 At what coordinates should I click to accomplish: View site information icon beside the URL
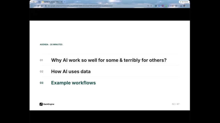pyautogui.click(x=46, y=6)
